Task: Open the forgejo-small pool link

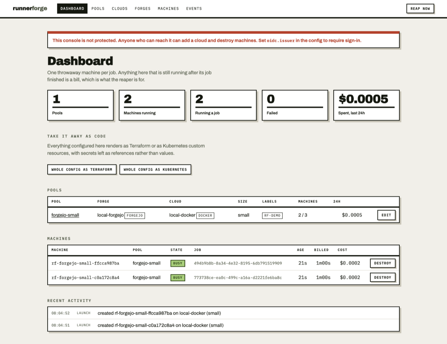Action: click(x=65, y=215)
